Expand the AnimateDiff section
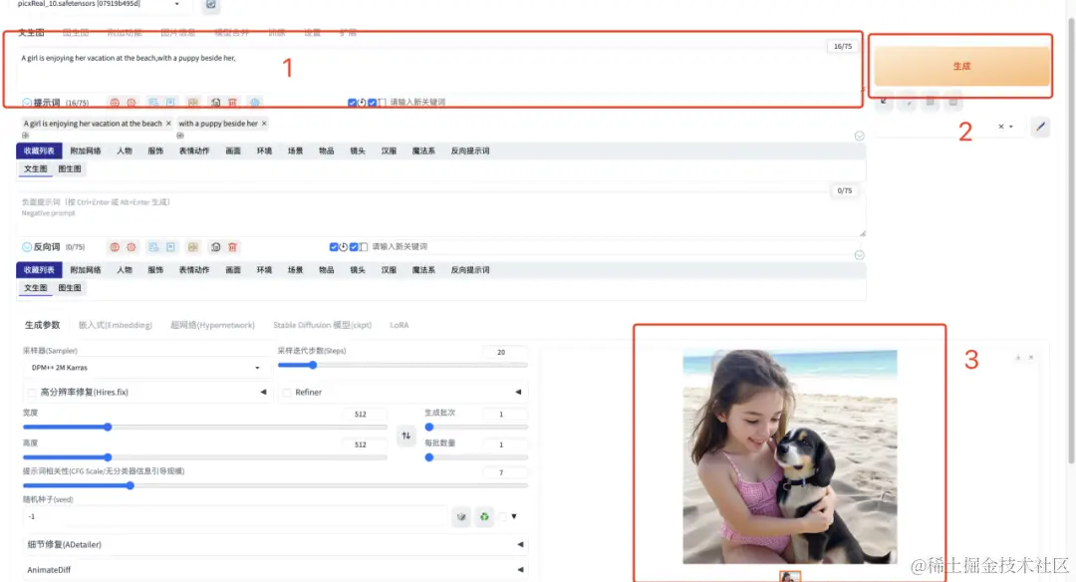The height and width of the screenshot is (582, 1076). pos(520,568)
